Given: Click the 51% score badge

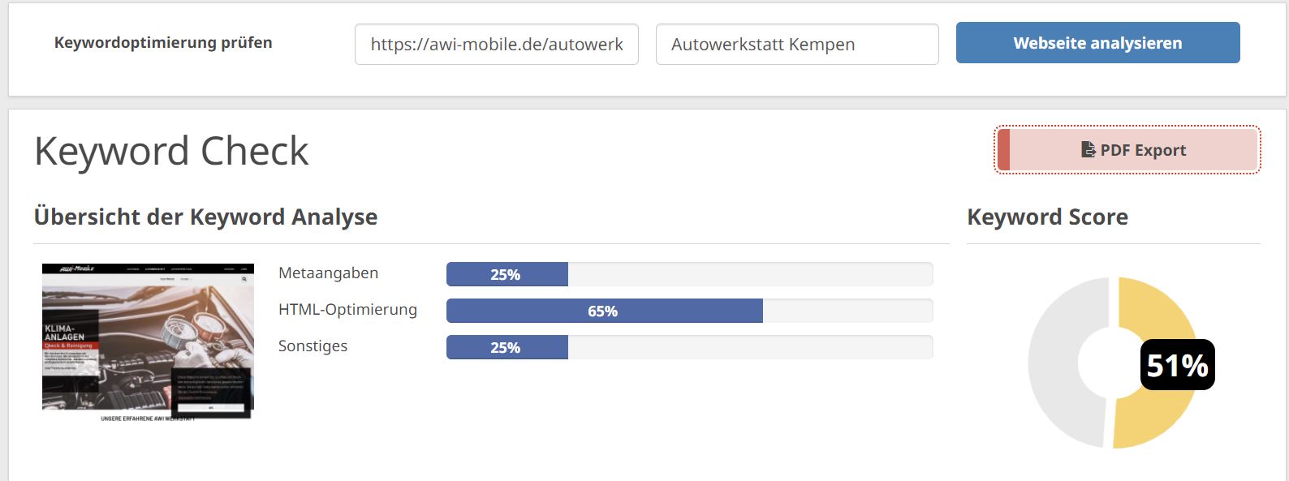Looking at the screenshot, I should pyautogui.click(x=1177, y=365).
